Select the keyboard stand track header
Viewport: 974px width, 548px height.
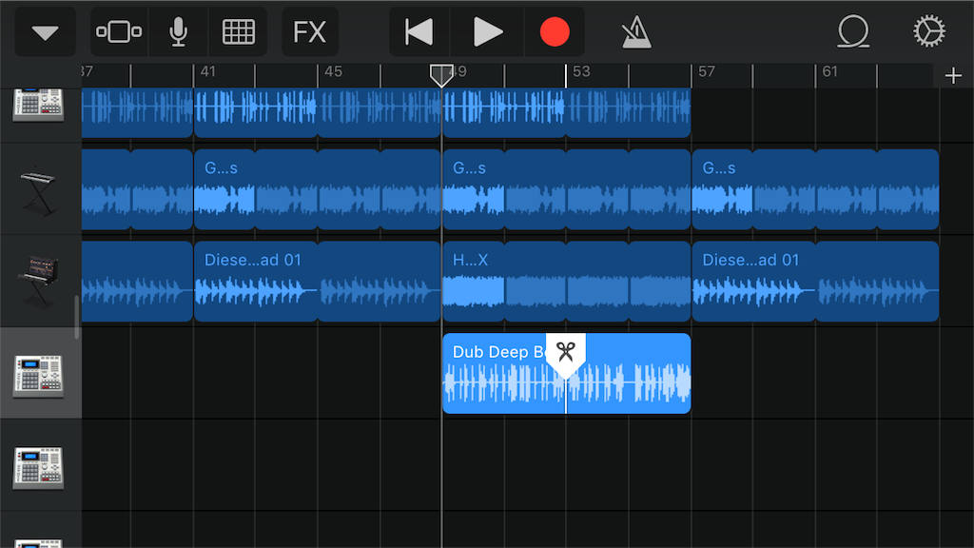(40, 189)
